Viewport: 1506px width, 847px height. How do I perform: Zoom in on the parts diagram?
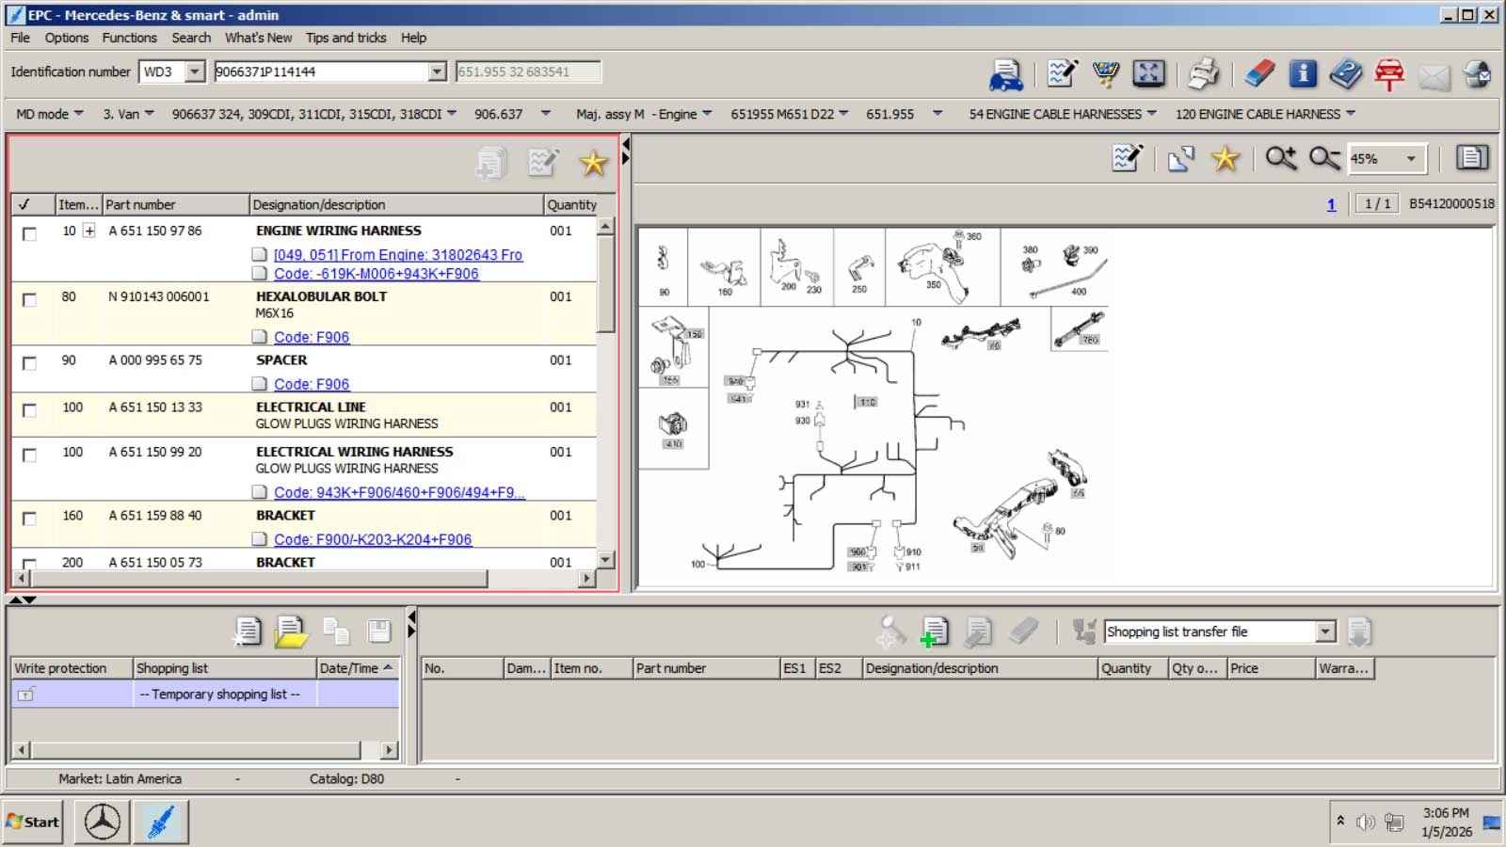point(1280,158)
